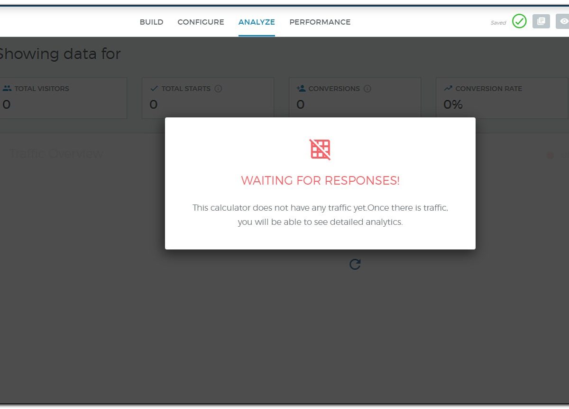The width and height of the screenshot is (569, 409).
Task: Switch to the BUILD tab
Action: click(151, 22)
